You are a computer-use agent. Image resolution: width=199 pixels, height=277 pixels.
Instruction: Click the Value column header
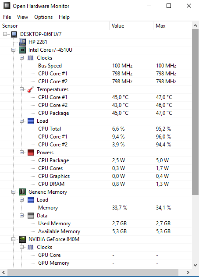coord(131,26)
